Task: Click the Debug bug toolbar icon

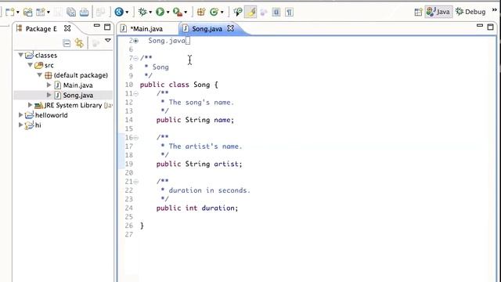Action: point(142,13)
